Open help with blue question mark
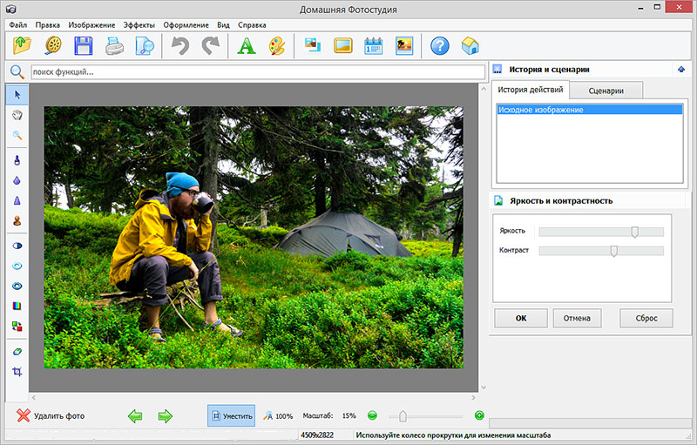The image size is (697, 445). (440, 46)
